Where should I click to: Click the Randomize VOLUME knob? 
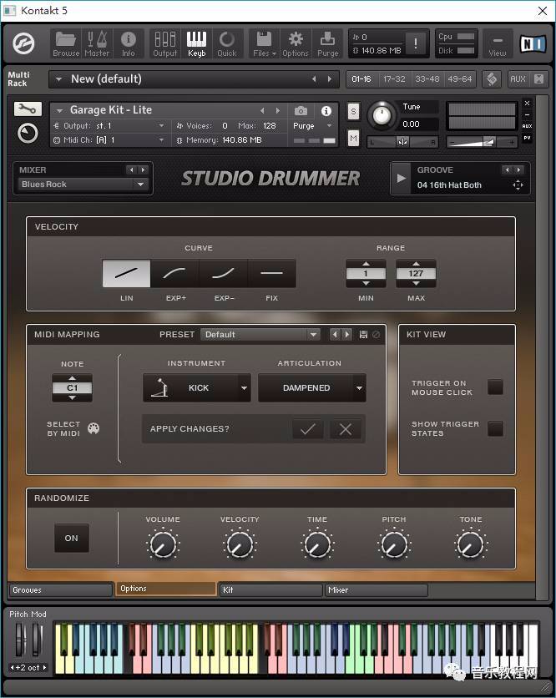click(x=163, y=544)
